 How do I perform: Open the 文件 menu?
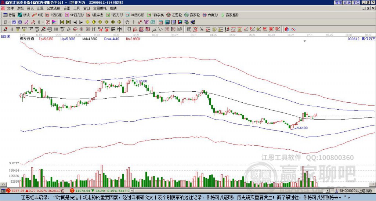pos(10,8)
